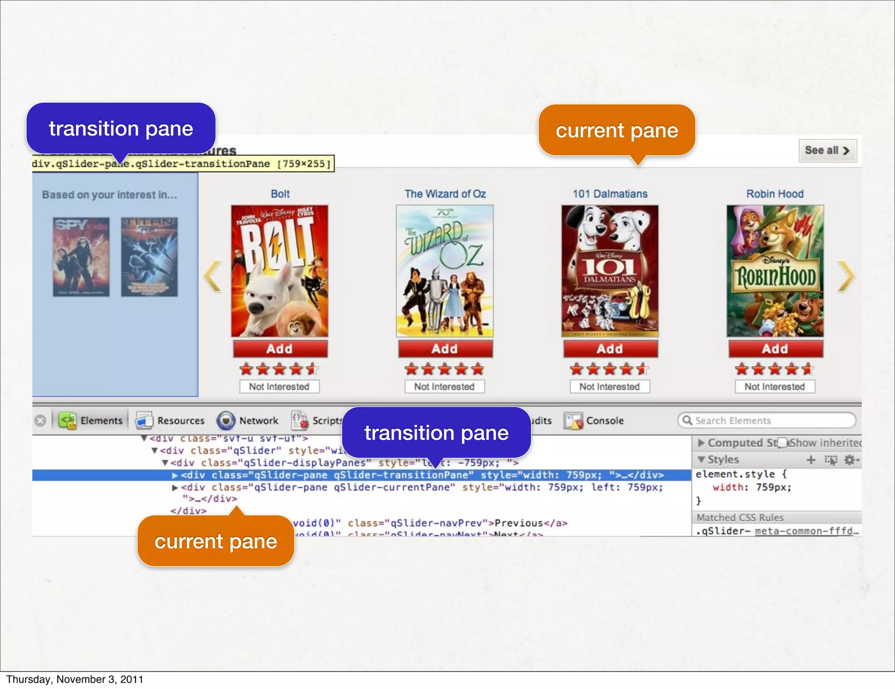Rate 101 Dalmatians with stars
Screen dimensions: 895x689
pos(610,369)
